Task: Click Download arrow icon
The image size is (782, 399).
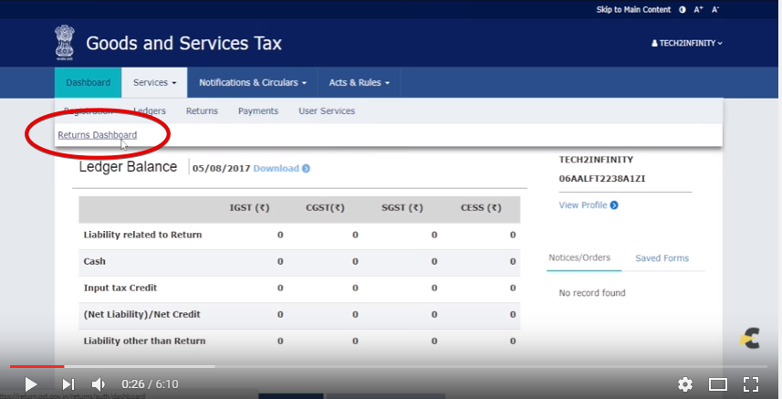Action: (x=307, y=169)
